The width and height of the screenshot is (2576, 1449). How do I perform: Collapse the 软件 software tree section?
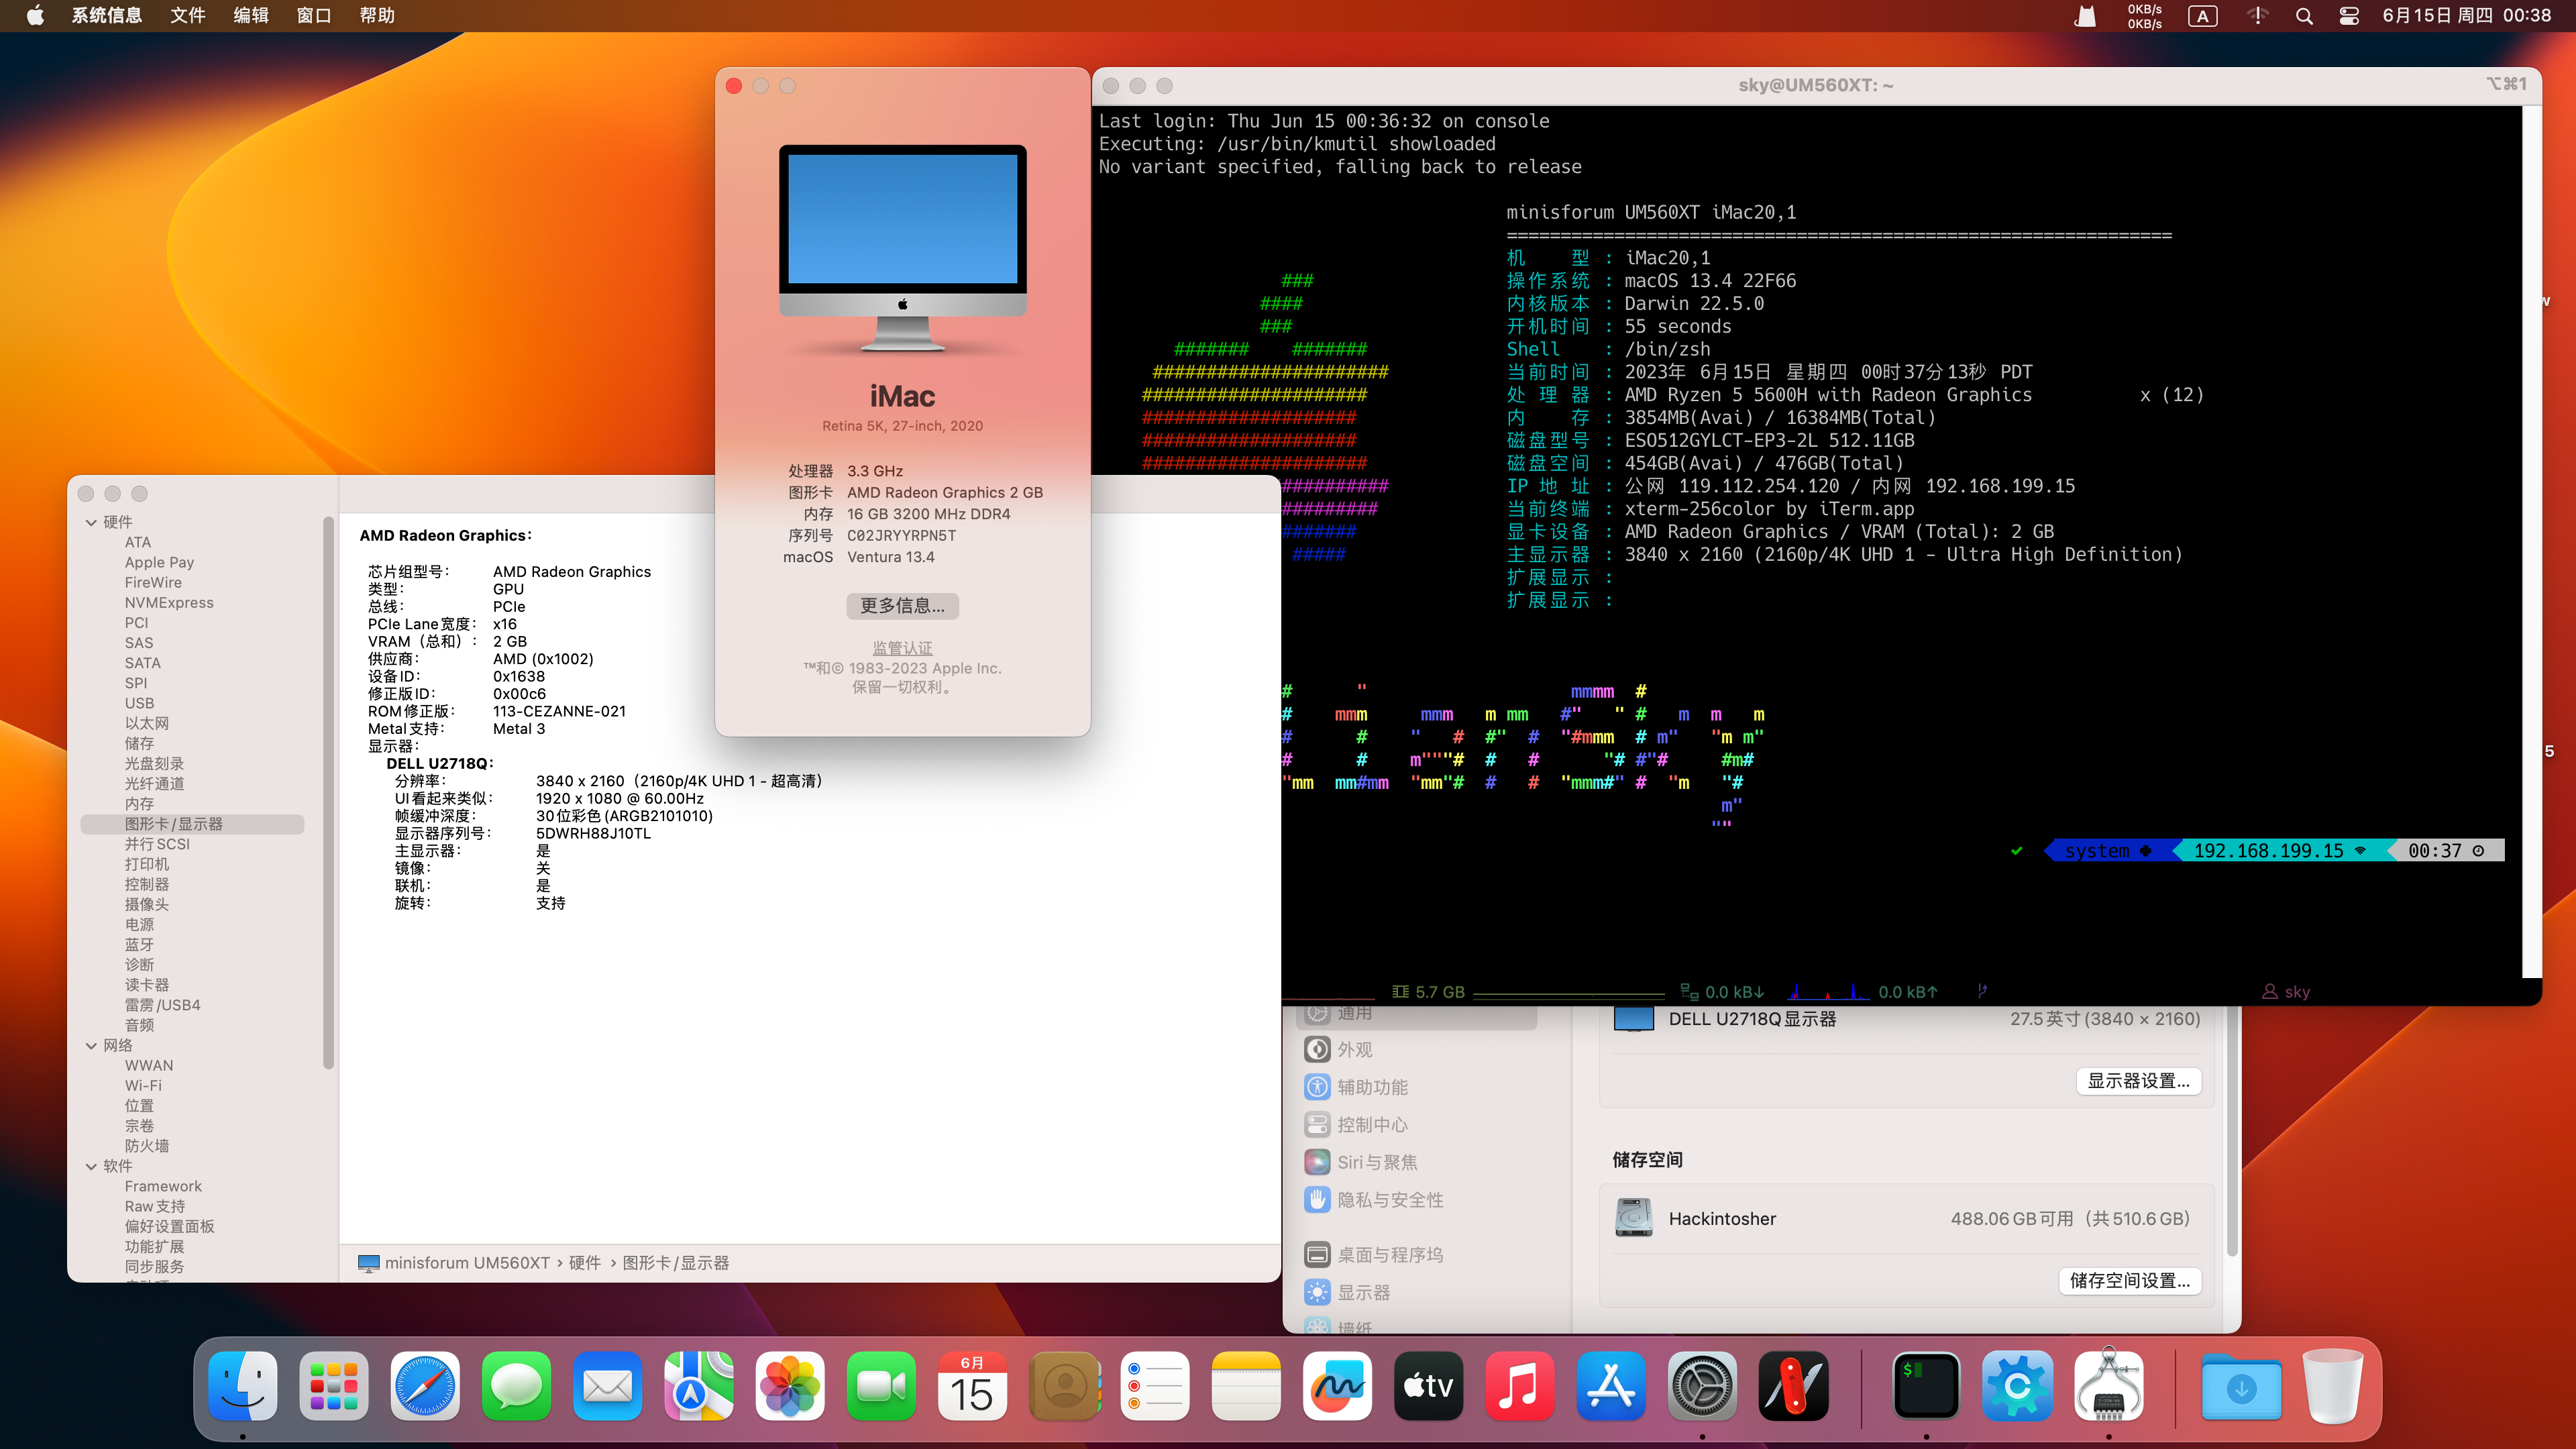click(92, 1166)
